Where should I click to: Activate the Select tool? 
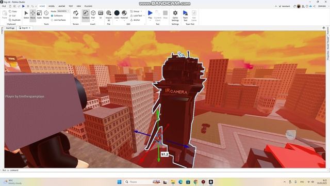(x=26, y=15)
